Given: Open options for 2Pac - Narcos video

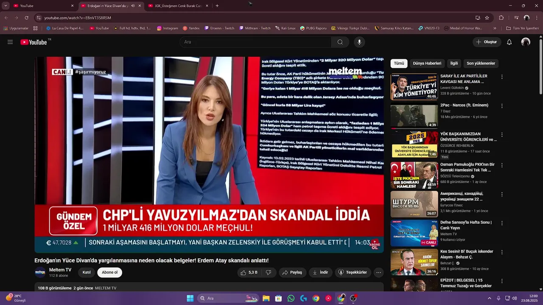Looking at the screenshot, I should tap(502, 106).
